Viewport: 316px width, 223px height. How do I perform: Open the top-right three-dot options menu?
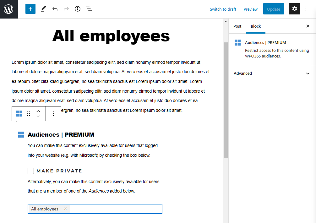(306, 9)
